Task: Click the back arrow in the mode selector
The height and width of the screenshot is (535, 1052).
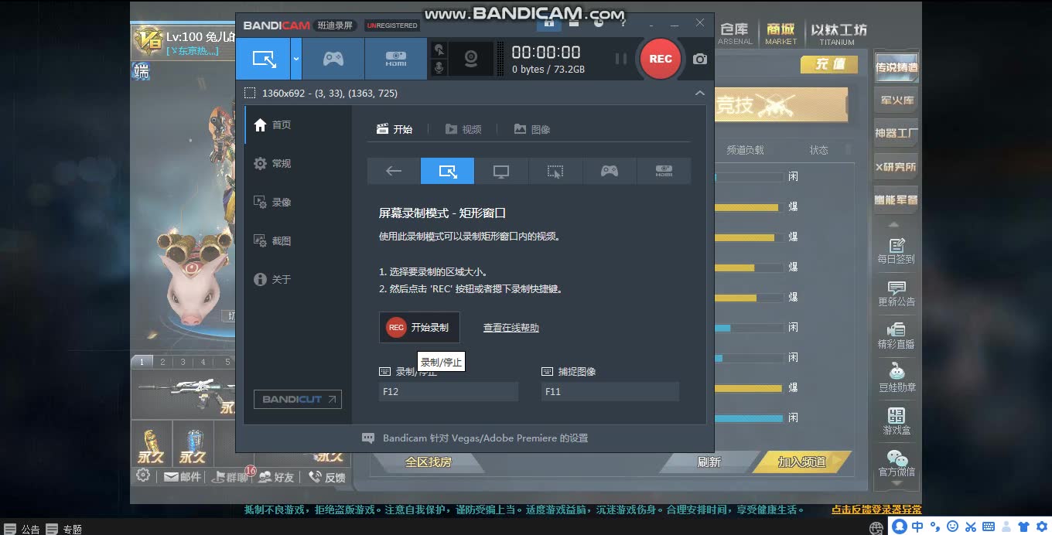Action: (393, 171)
